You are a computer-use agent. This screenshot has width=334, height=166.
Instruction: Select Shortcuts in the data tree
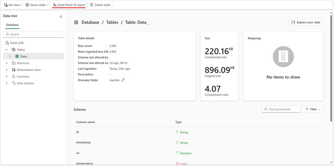[23, 63]
